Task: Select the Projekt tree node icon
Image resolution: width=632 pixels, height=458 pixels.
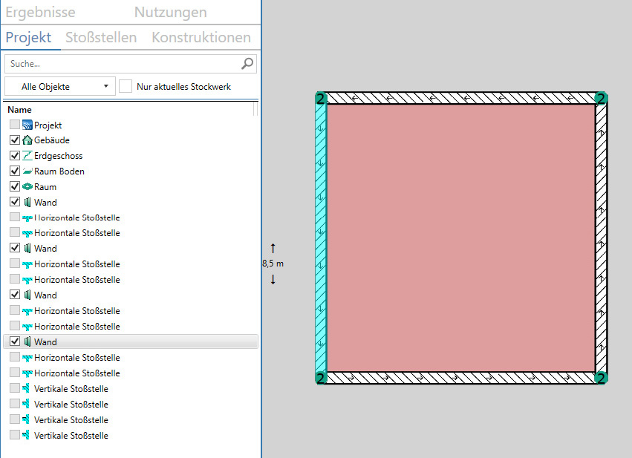Action: pyautogui.click(x=27, y=125)
